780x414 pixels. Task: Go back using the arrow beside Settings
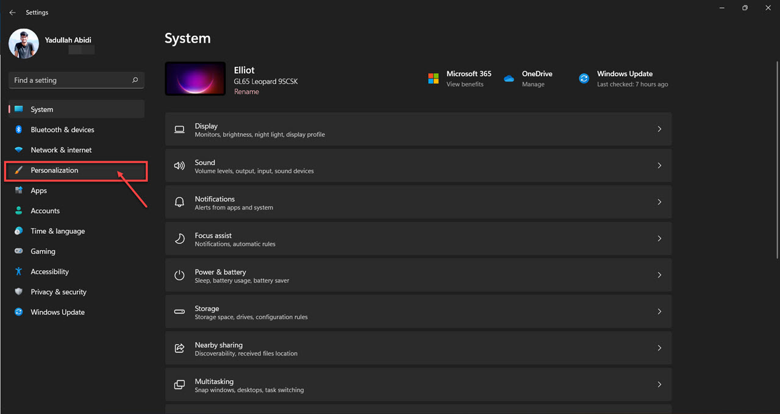(13, 12)
